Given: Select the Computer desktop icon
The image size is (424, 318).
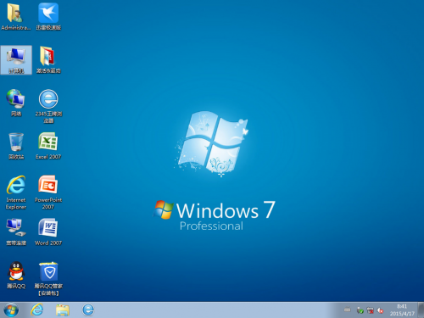Looking at the screenshot, I should click(16, 60).
